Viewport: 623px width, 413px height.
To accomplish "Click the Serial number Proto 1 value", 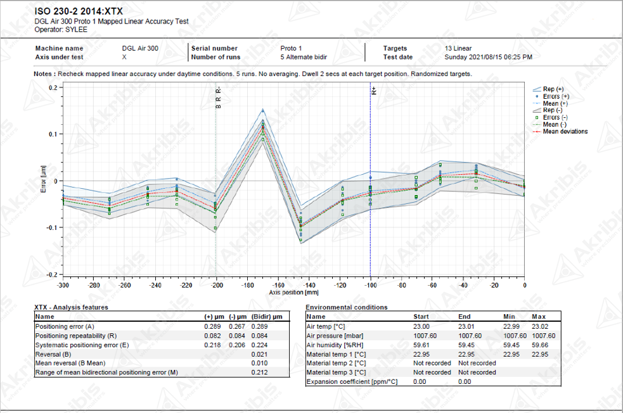I will click(x=291, y=48).
